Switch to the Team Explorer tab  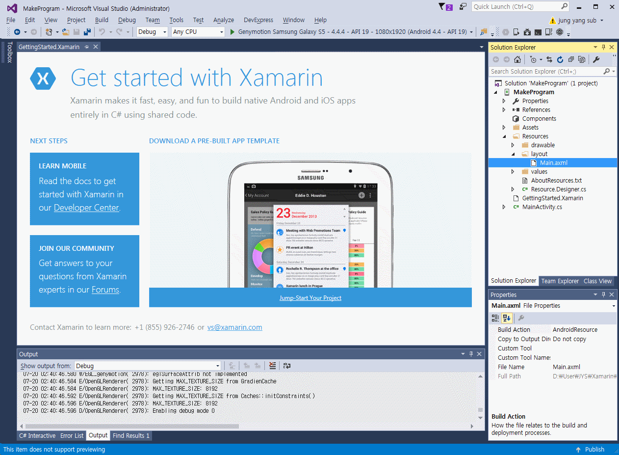tap(560, 281)
